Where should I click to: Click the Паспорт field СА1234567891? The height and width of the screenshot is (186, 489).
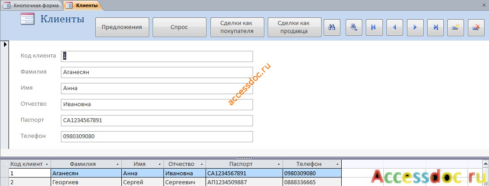[x=157, y=121]
